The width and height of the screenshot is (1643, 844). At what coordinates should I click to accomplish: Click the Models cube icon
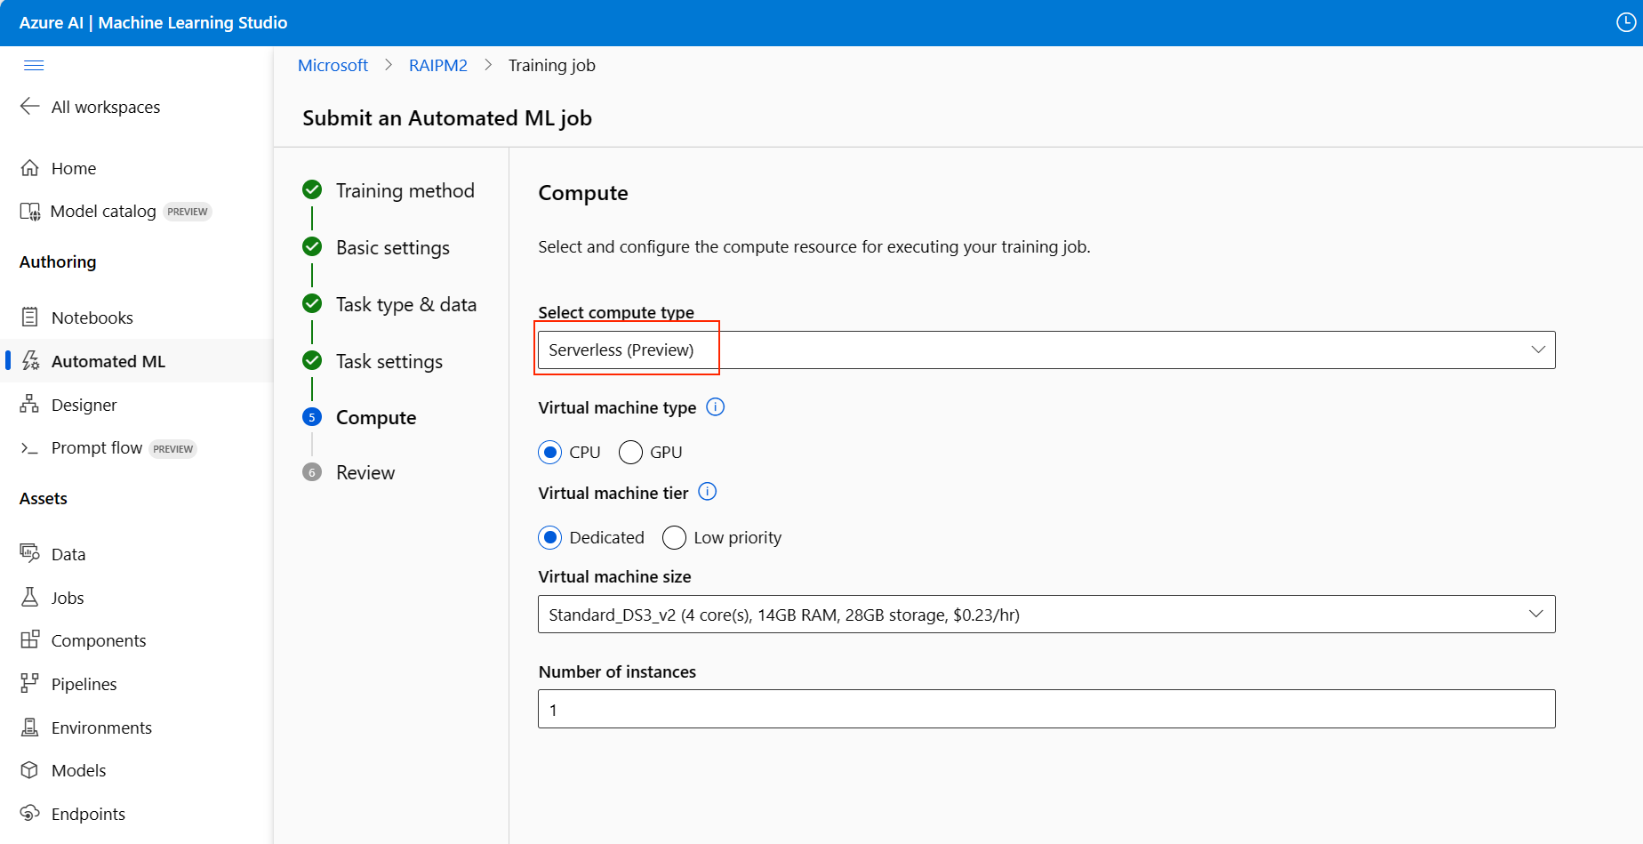tap(30, 770)
